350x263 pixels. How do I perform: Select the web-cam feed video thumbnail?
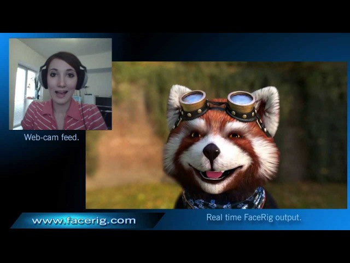60,84
